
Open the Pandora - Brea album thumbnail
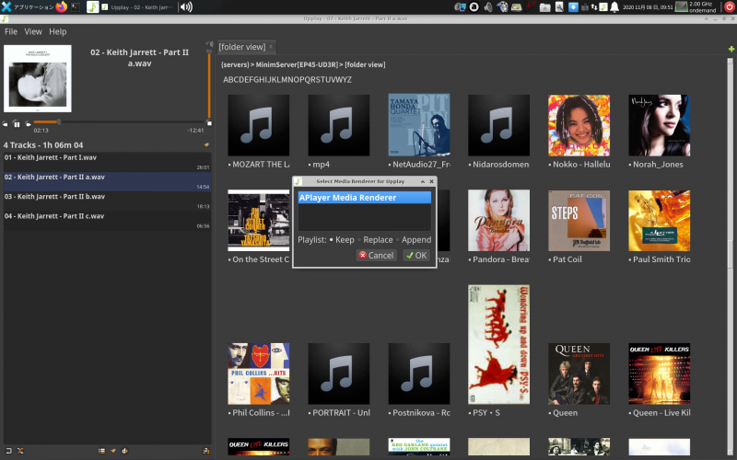tap(498, 221)
